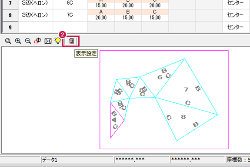Click side C value 15.00 in row 8

(x=155, y=18)
